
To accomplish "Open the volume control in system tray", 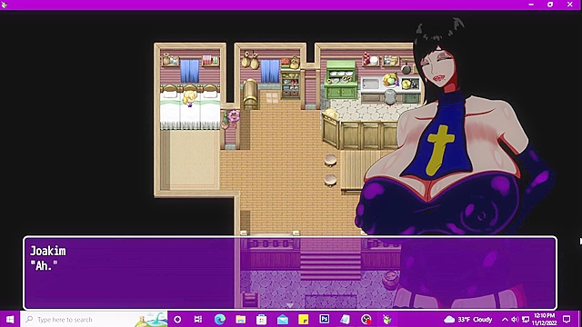I will (515, 319).
